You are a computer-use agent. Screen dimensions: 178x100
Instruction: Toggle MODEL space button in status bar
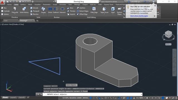click(x=85, y=98)
